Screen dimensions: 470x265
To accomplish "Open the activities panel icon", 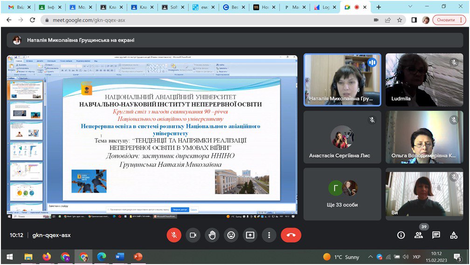I will coord(454,235).
